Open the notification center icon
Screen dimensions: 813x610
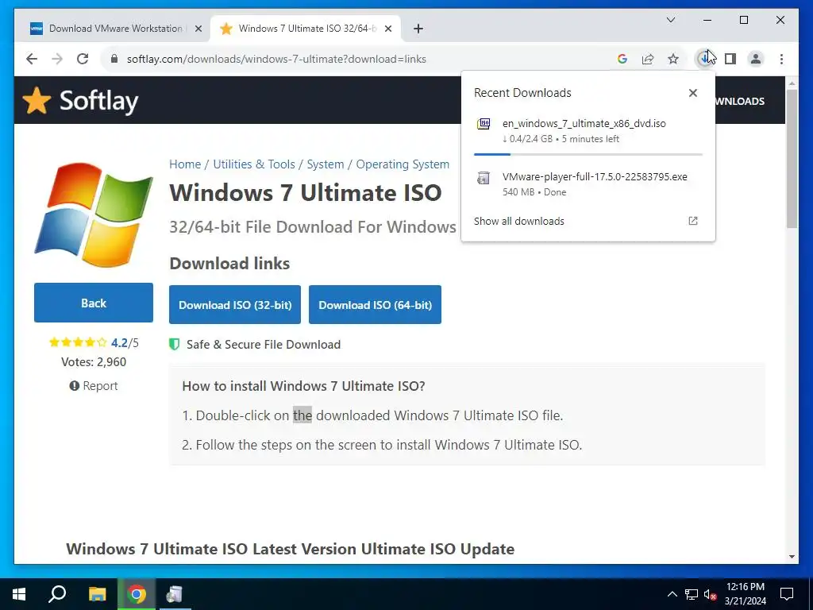787,594
